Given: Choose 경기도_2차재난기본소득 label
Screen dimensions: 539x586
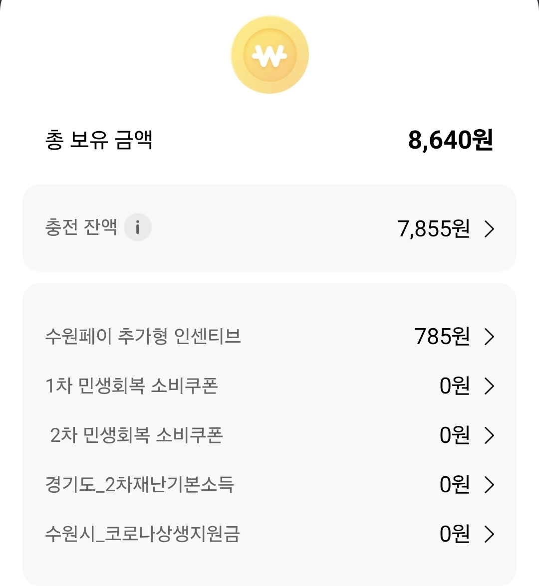Looking at the screenshot, I should click(x=140, y=484).
